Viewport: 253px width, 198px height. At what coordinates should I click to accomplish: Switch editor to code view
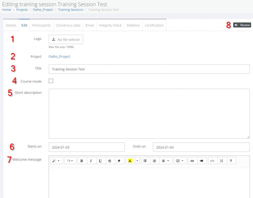[212, 161]
